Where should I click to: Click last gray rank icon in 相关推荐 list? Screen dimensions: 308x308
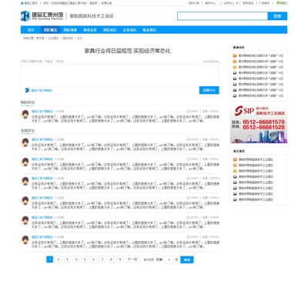tap(235, 199)
